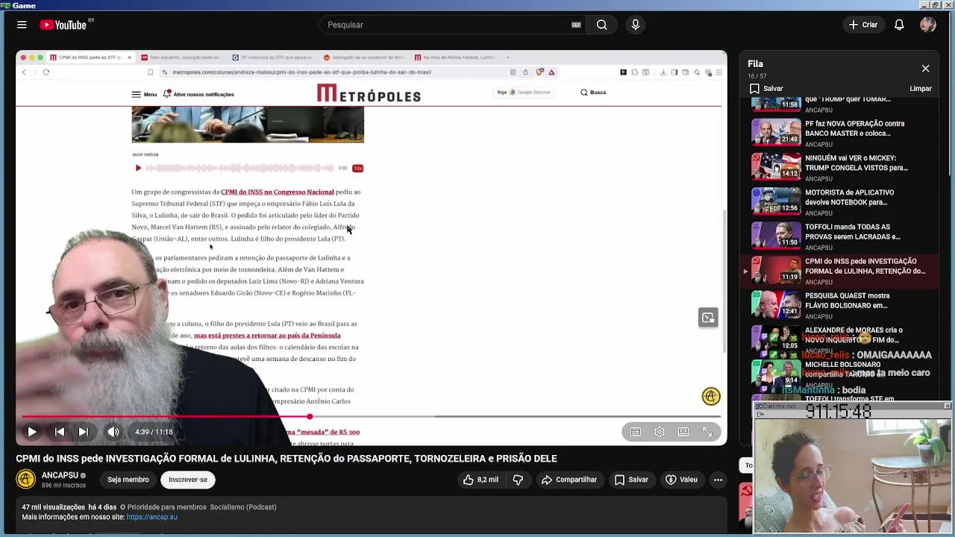The height and width of the screenshot is (537, 955).
Task: Dislike the video thumbs down
Action: pyautogui.click(x=518, y=480)
